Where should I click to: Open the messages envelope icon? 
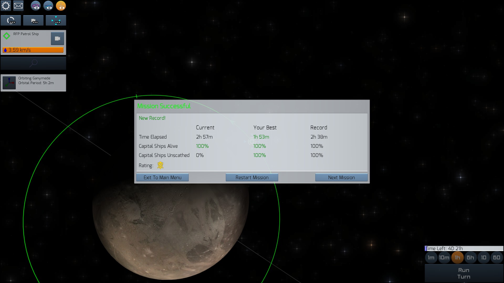tap(18, 6)
